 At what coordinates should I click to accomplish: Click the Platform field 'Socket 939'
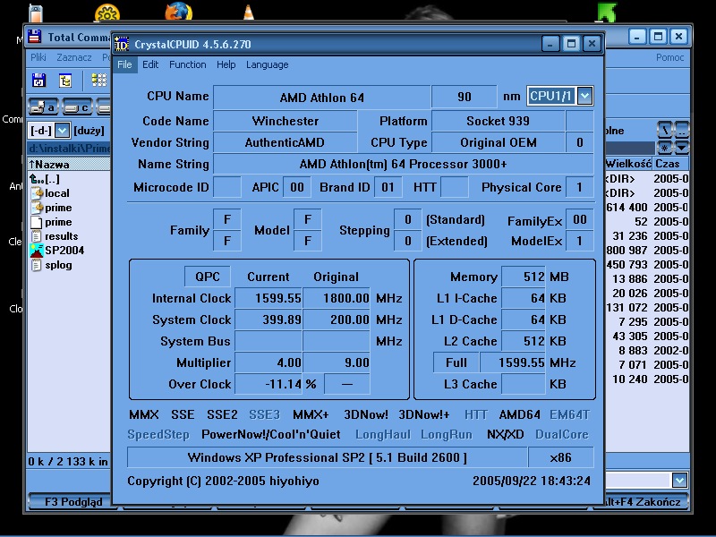click(x=499, y=121)
